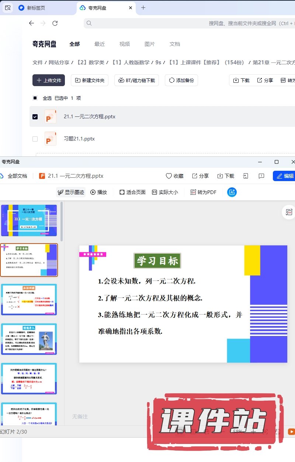Click Fit to Page view option
Viewport: 295px width, 462px height.
point(132,192)
